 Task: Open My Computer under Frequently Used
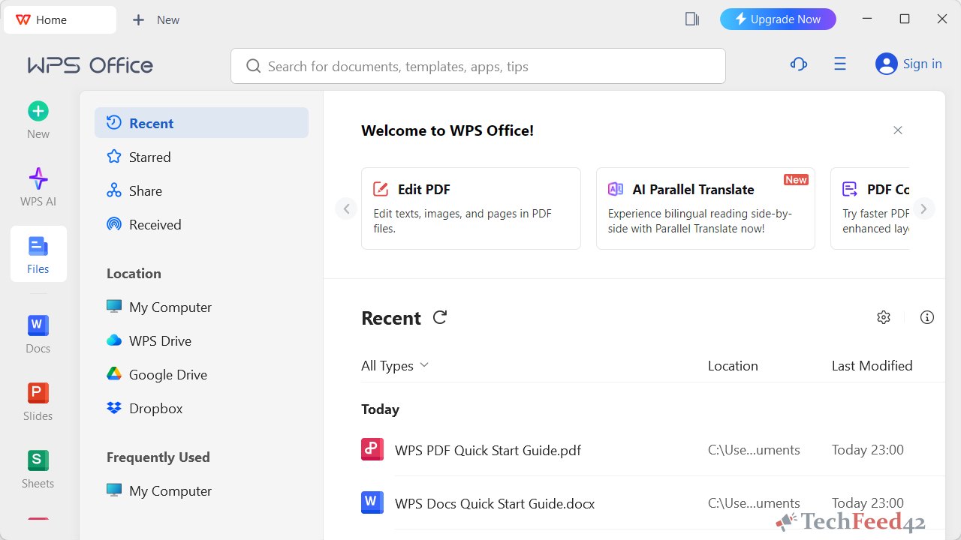[x=201, y=490]
